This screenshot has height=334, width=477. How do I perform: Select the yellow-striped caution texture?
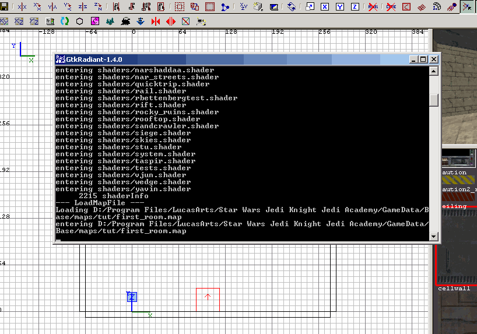coord(458,180)
